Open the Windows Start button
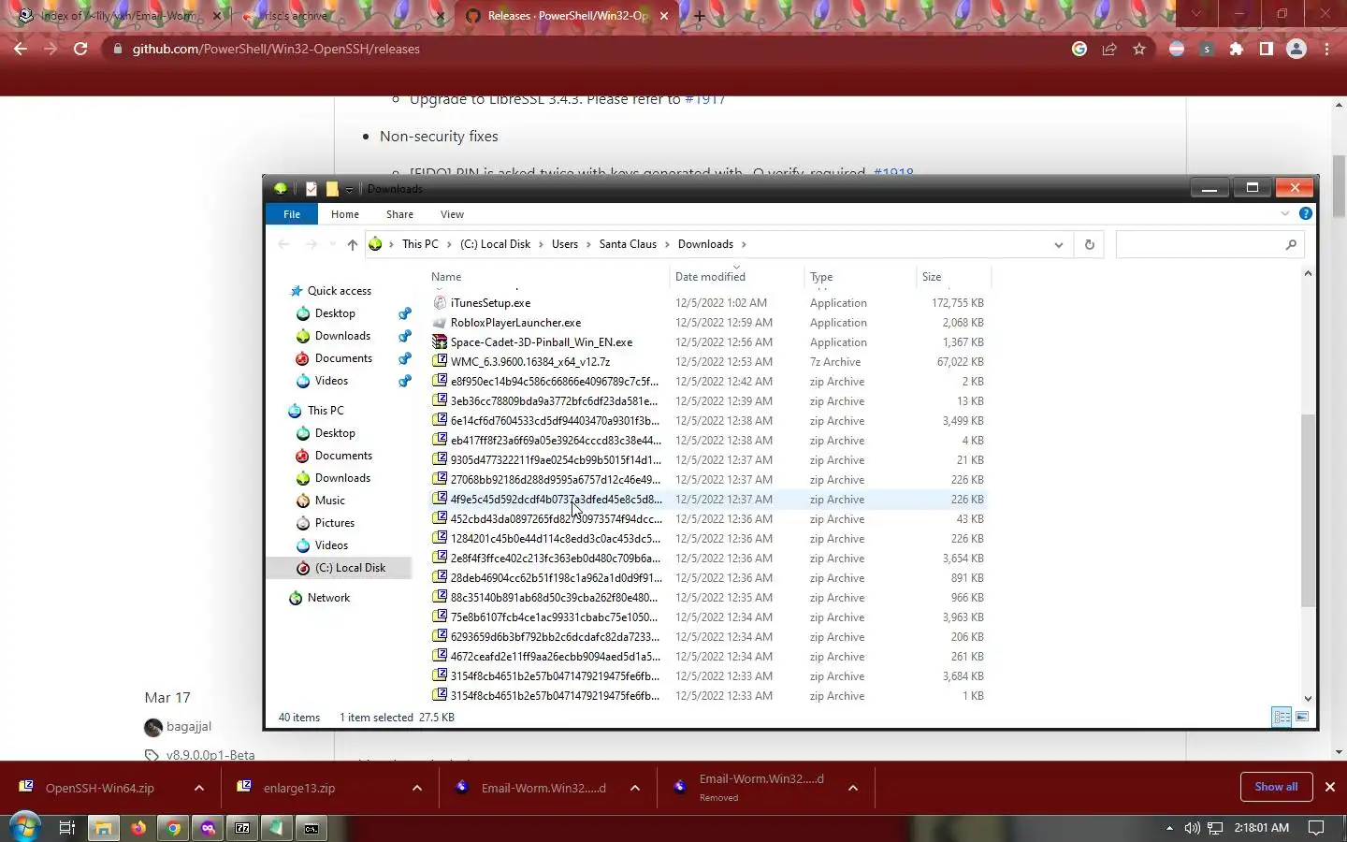Screen dimensions: 1347x842 click(24, 827)
